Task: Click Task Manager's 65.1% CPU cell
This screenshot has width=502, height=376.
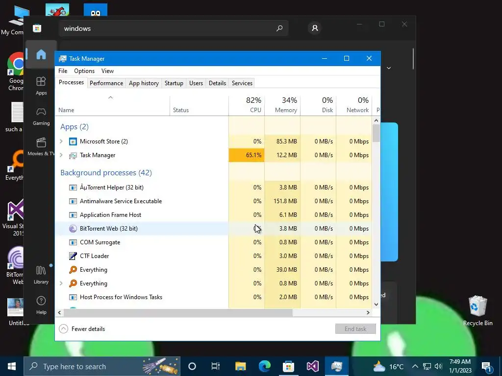Action: (247, 155)
